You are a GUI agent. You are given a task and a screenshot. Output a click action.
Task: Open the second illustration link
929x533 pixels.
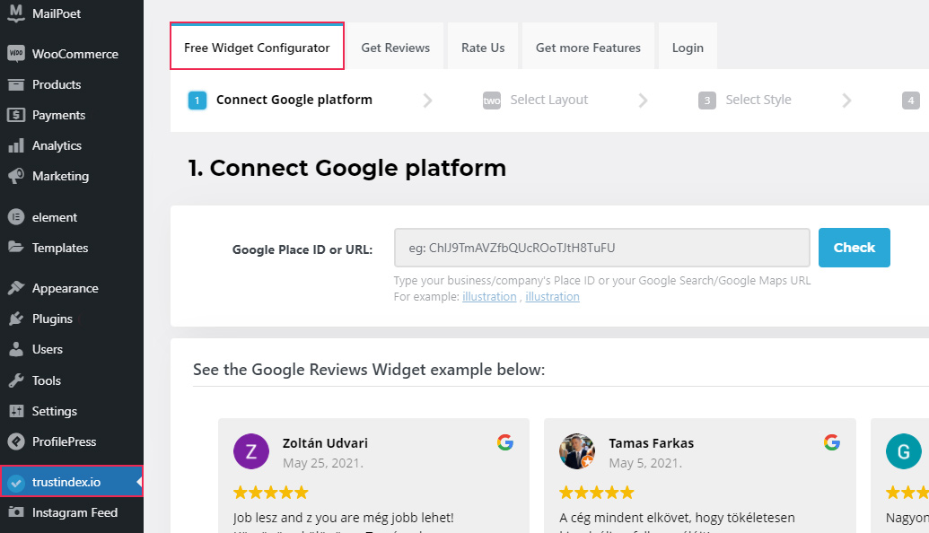coord(552,297)
